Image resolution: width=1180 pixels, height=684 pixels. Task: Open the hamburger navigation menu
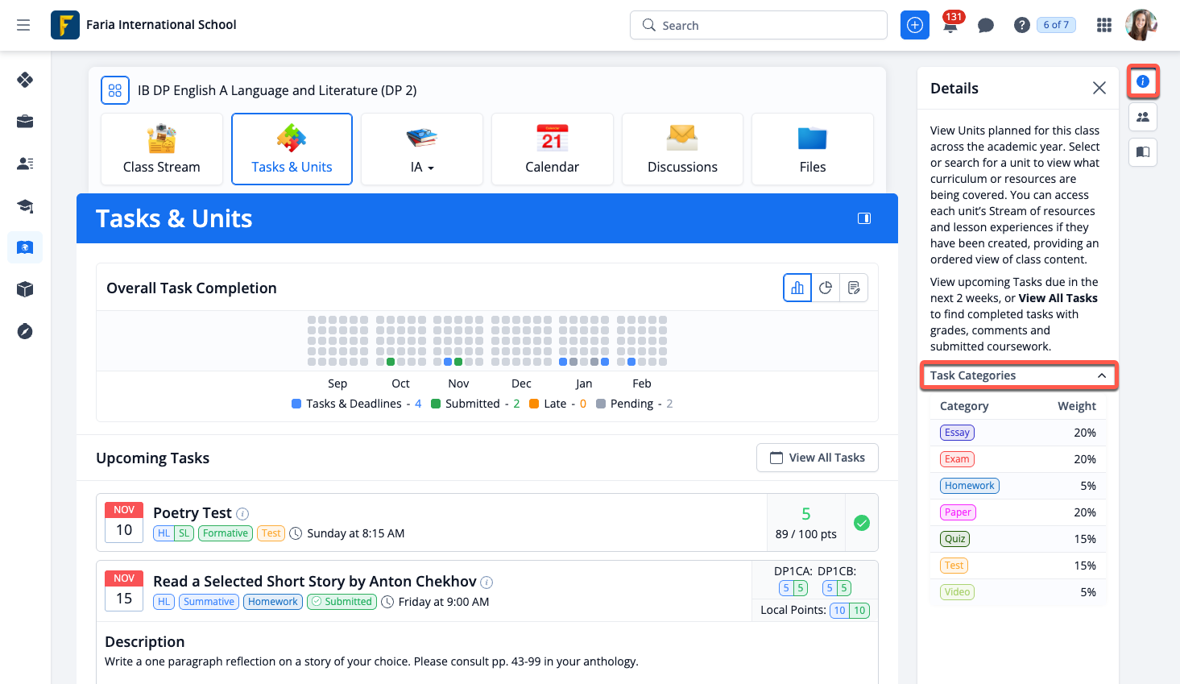pyautogui.click(x=23, y=25)
